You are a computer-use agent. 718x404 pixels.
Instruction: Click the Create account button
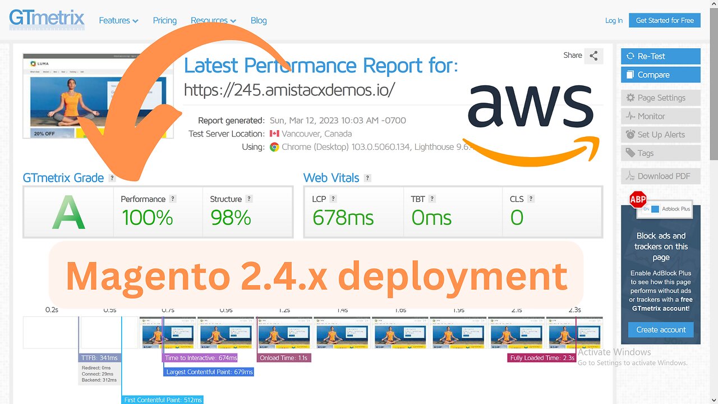(661, 329)
